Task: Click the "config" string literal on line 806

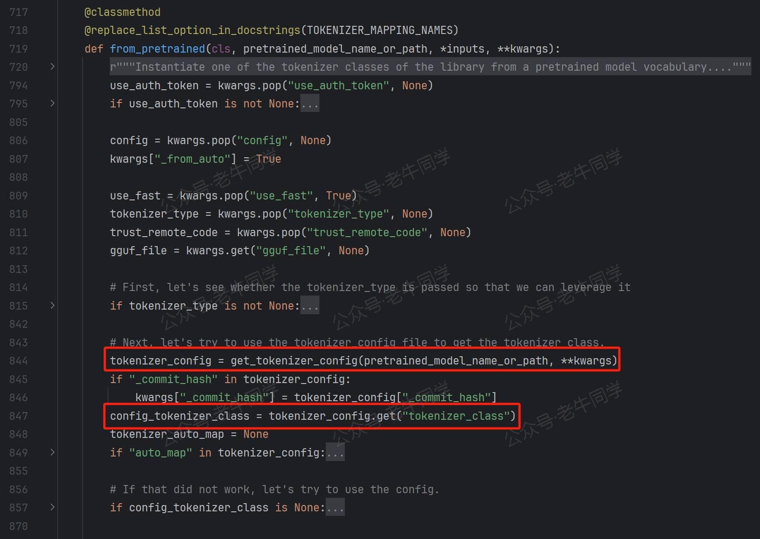Action: 262,141
